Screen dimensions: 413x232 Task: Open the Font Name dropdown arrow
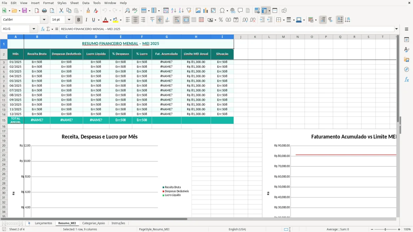[x=44, y=20]
